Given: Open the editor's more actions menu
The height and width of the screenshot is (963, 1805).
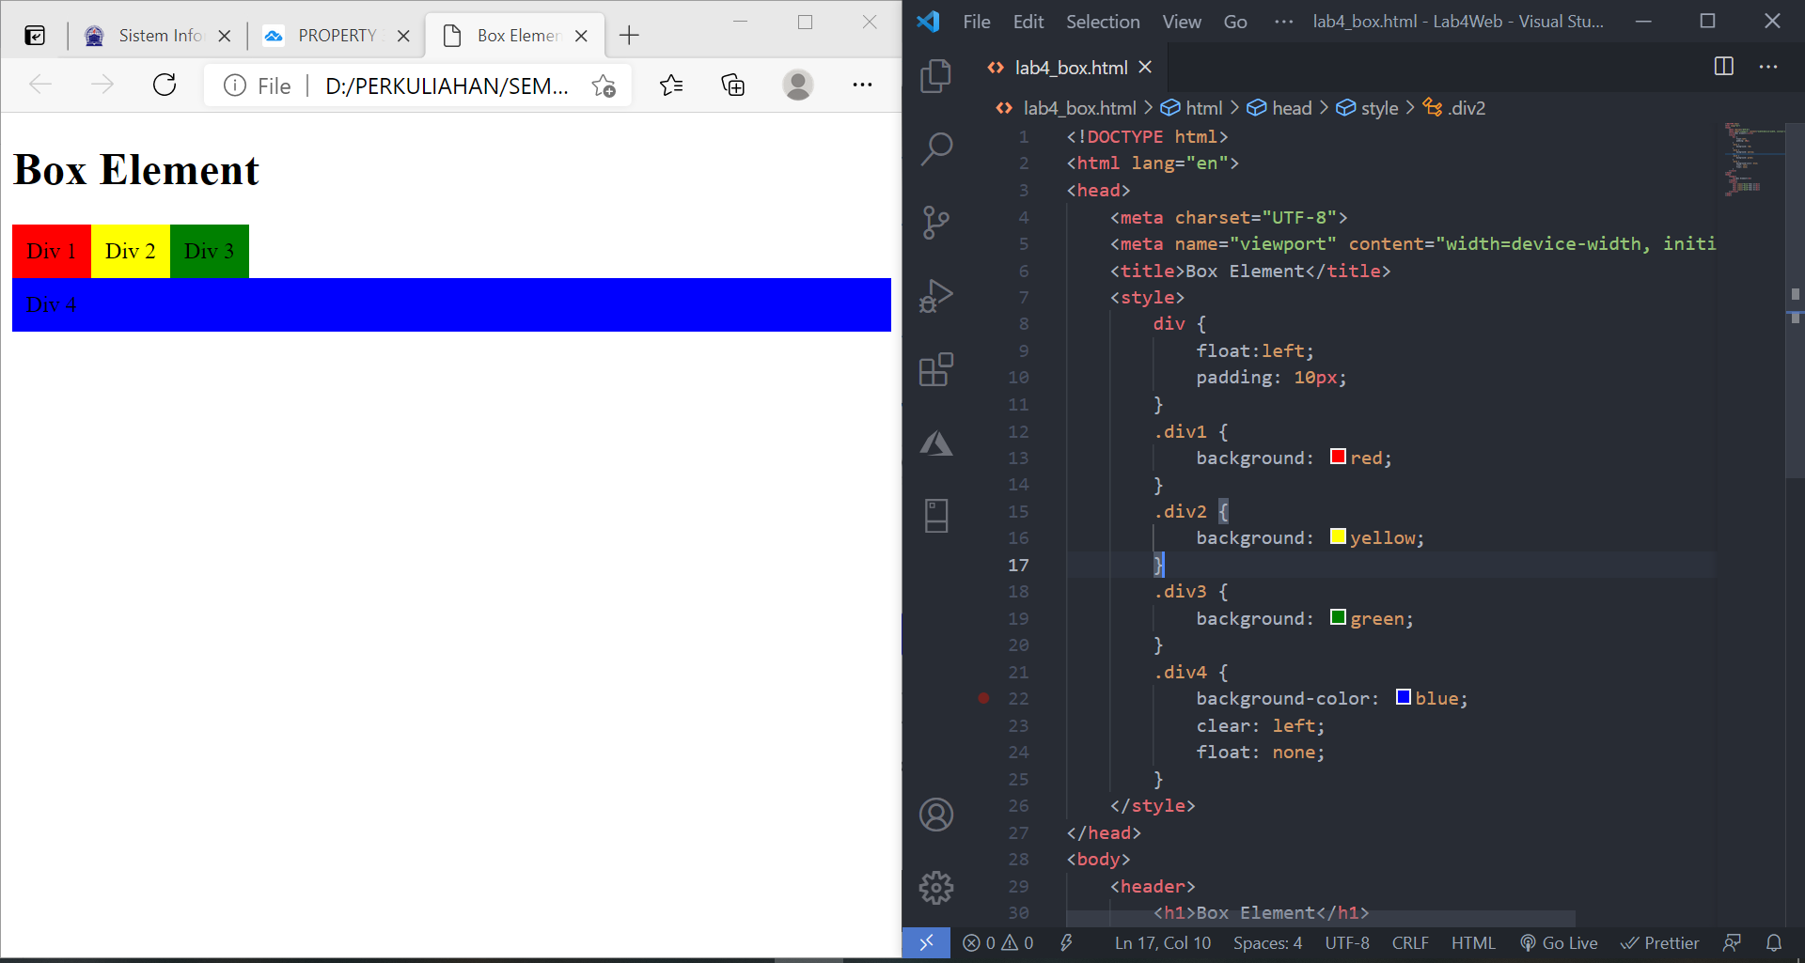Looking at the screenshot, I should point(1769,67).
